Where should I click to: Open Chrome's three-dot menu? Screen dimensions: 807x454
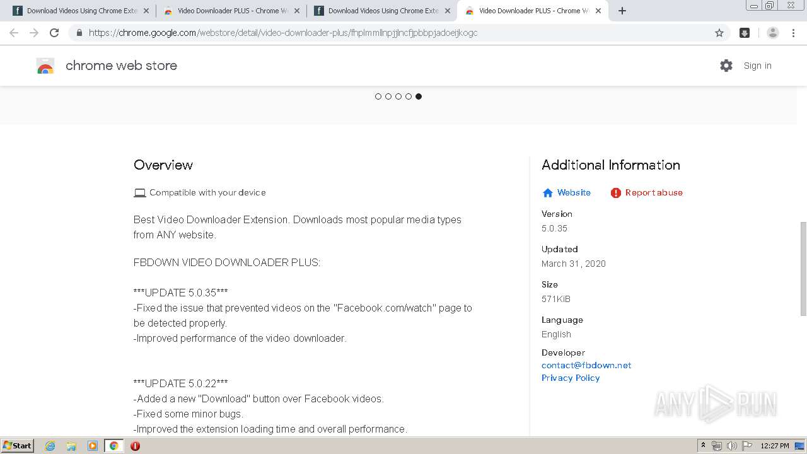pos(793,33)
